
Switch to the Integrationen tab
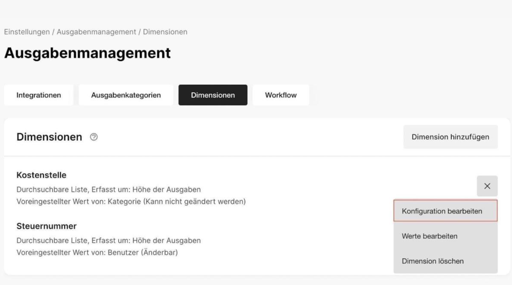[39, 95]
